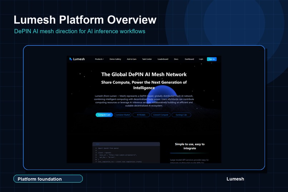The image size is (288, 192).
Task: Select the AI Models pill
Action: (x=141, y=115)
